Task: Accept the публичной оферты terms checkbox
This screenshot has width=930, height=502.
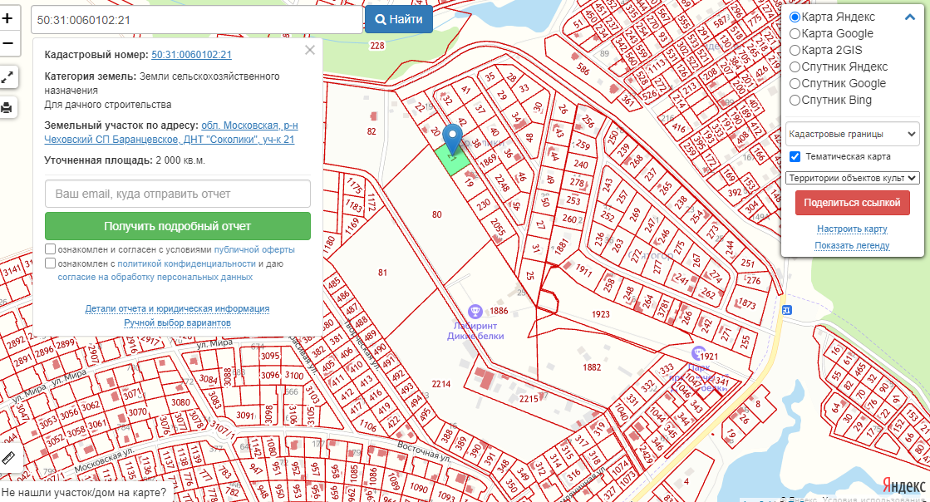Action: pos(51,249)
